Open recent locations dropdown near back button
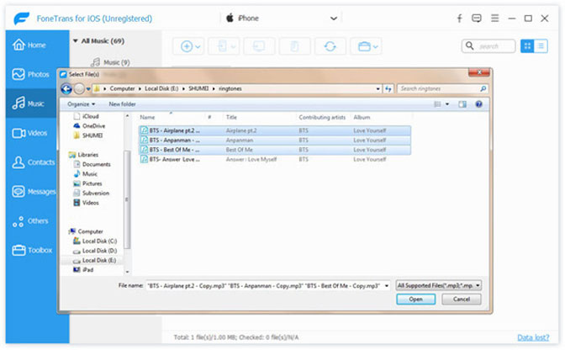Screen dimensions: 565x350 click(x=88, y=88)
